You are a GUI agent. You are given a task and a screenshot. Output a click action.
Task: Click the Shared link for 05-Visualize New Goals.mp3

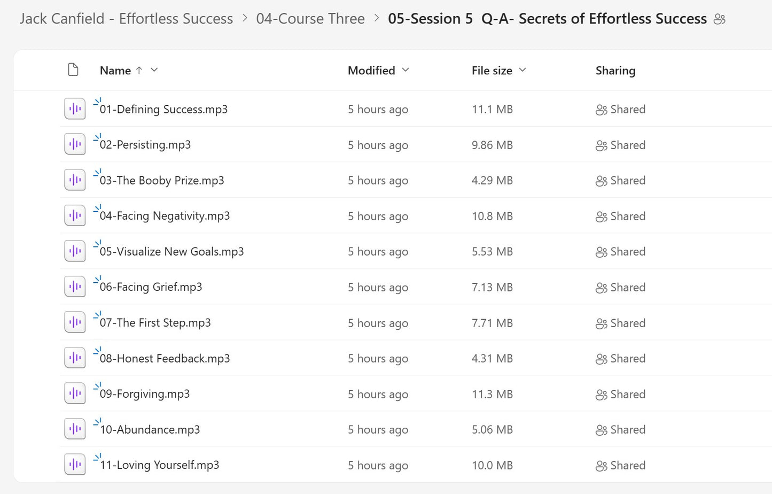627,251
